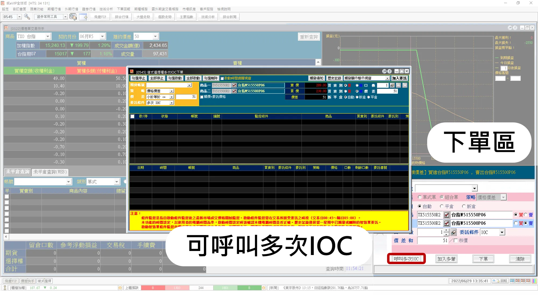Open the 履約價差 strike spread dropdown
The width and height of the screenshot is (538, 295).
(x=155, y=37)
